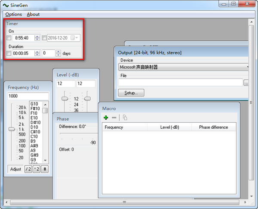Enable the Timer On date checkbox
Viewport: 258px width, 209px height.
pyautogui.click(x=44, y=38)
